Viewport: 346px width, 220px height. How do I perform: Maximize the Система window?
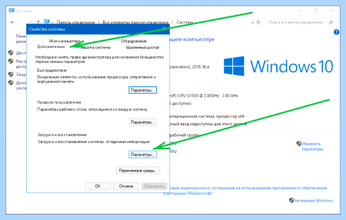316,11
